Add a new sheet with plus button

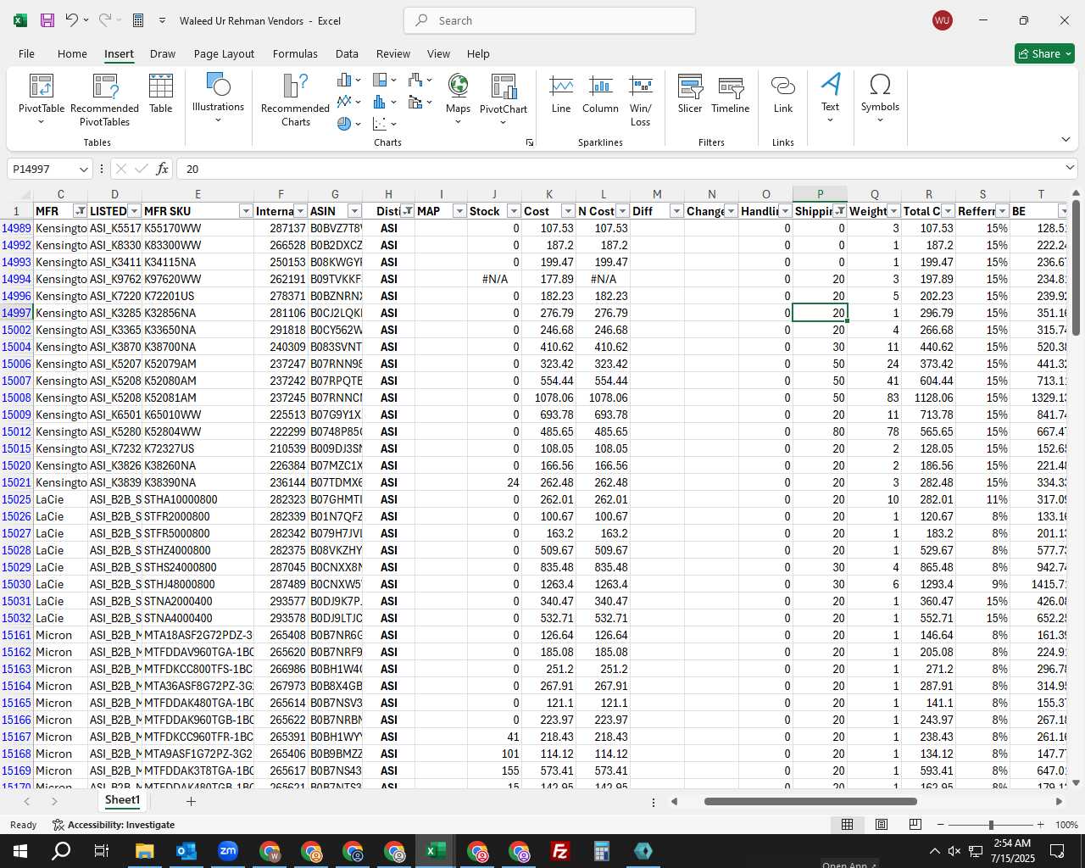(x=191, y=801)
